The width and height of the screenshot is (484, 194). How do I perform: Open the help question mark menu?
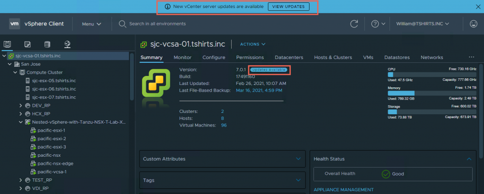coord(378,24)
